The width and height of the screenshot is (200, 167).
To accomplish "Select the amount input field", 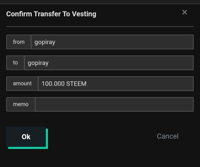I will click(x=116, y=83).
